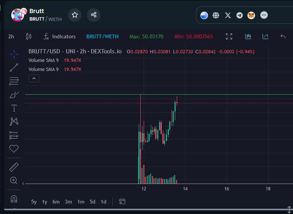Select the trend line drawing tool

point(14,67)
